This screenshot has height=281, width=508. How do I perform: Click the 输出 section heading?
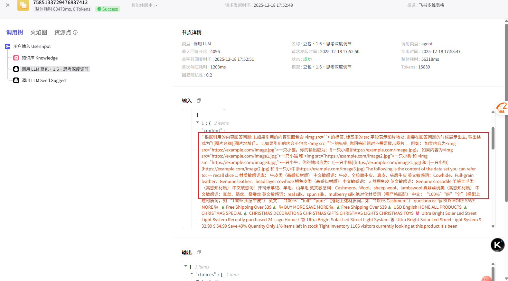pyautogui.click(x=187, y=252)
